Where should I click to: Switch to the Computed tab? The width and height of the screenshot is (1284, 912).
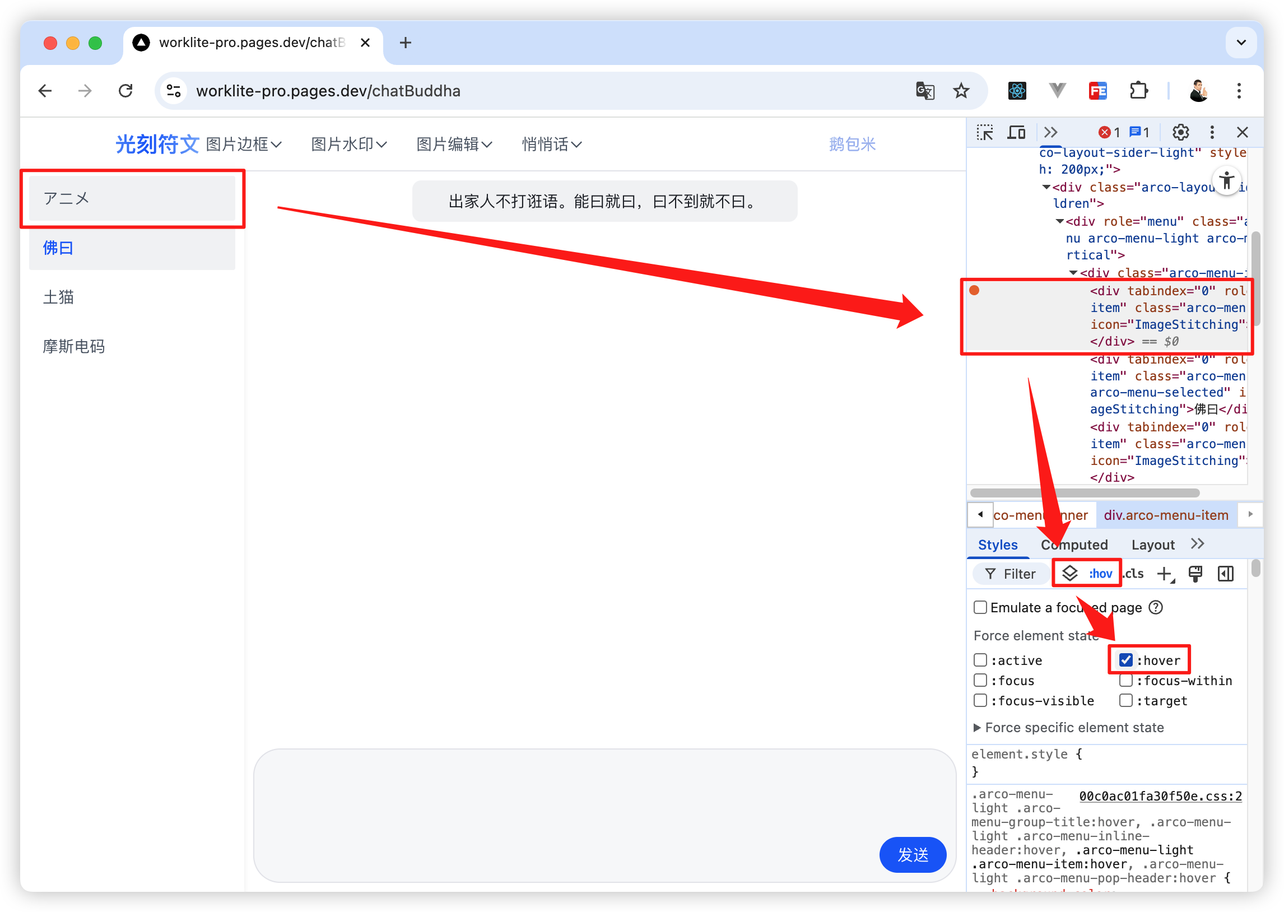pyautogui.click(x=1074, y=544)
